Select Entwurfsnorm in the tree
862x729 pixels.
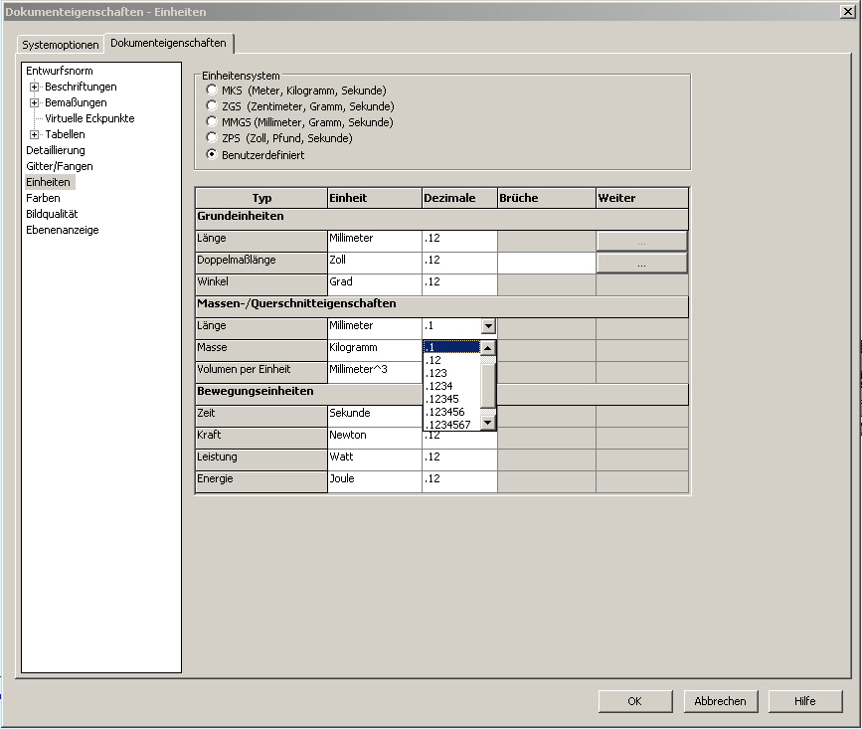[x=60, y=71]
